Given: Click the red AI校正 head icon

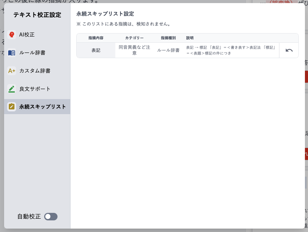Looking at the screenshot, I should point(12,35).
